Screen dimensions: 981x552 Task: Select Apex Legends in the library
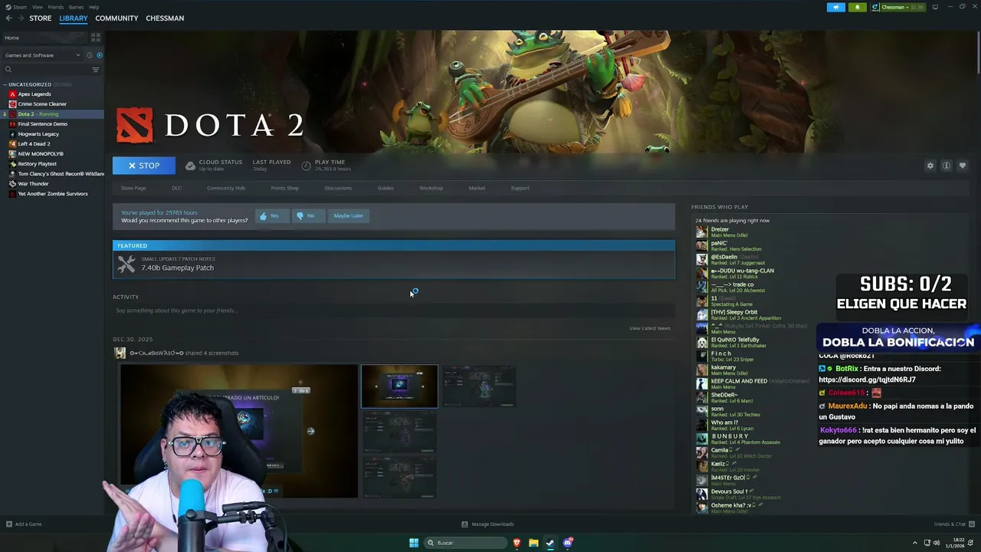point(52,94)
